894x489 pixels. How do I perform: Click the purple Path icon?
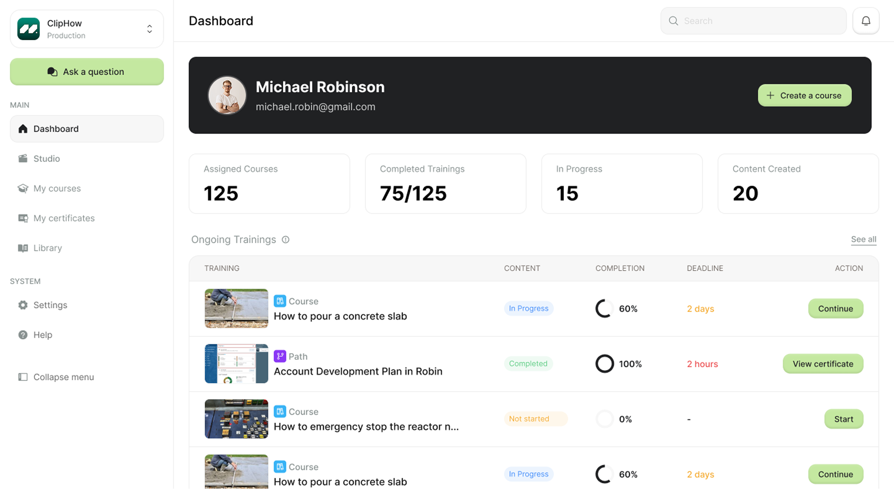coord(280,356)
